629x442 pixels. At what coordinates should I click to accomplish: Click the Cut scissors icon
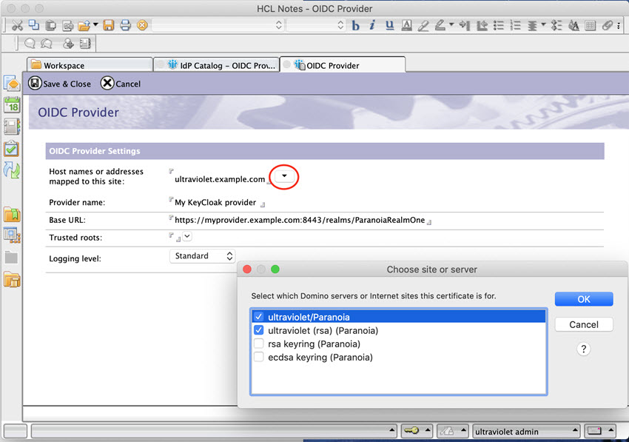point(17,25)
